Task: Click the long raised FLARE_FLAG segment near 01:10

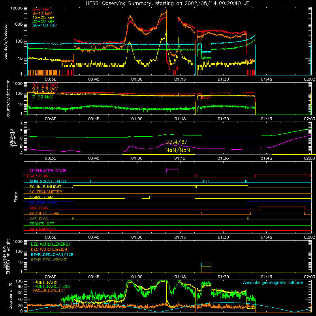Action: pos(172,196)
